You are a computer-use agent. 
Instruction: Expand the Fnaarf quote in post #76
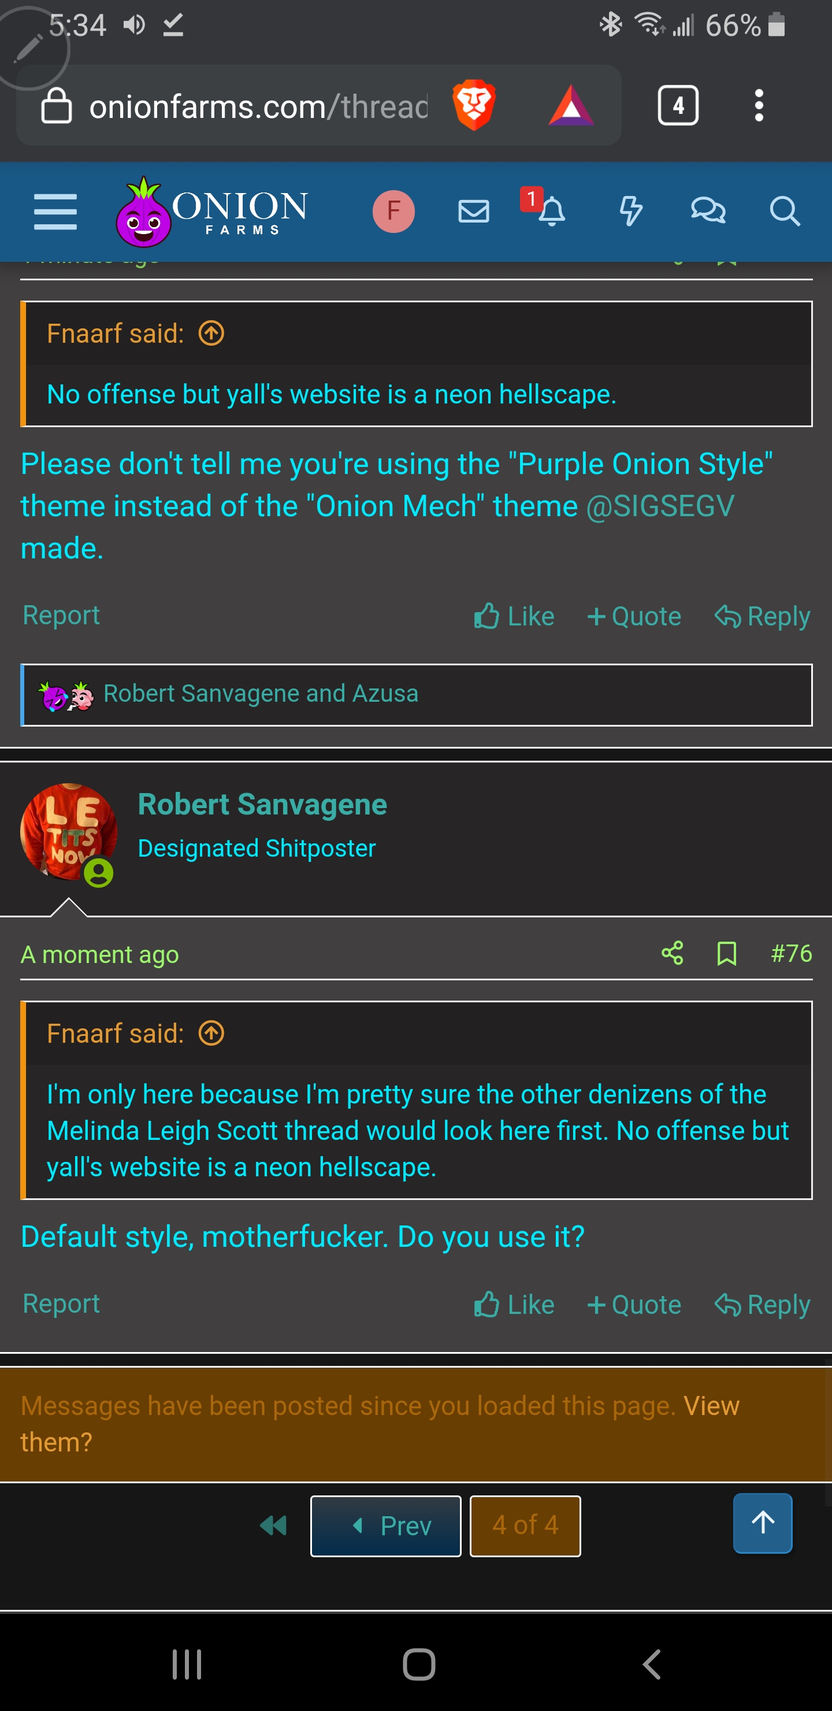[x=211, y=1034]
